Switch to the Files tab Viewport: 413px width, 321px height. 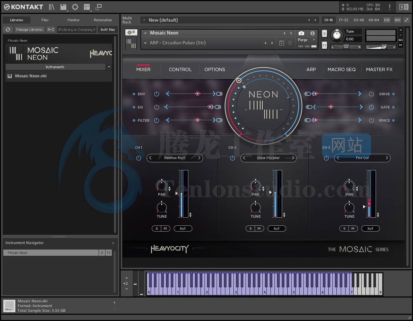click(x=45, y=20)
